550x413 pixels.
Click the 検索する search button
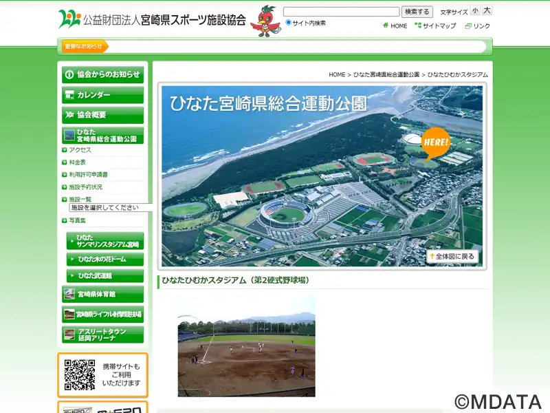(417, 12)
